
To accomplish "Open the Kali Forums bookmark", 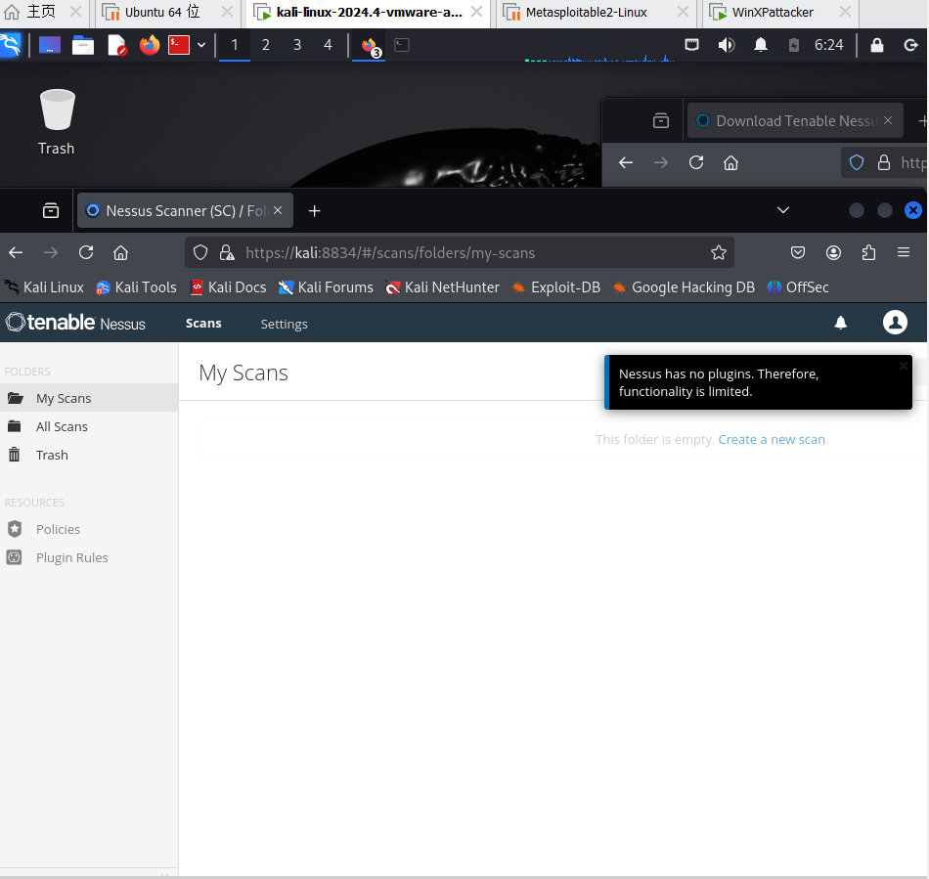I will point(327,287).
